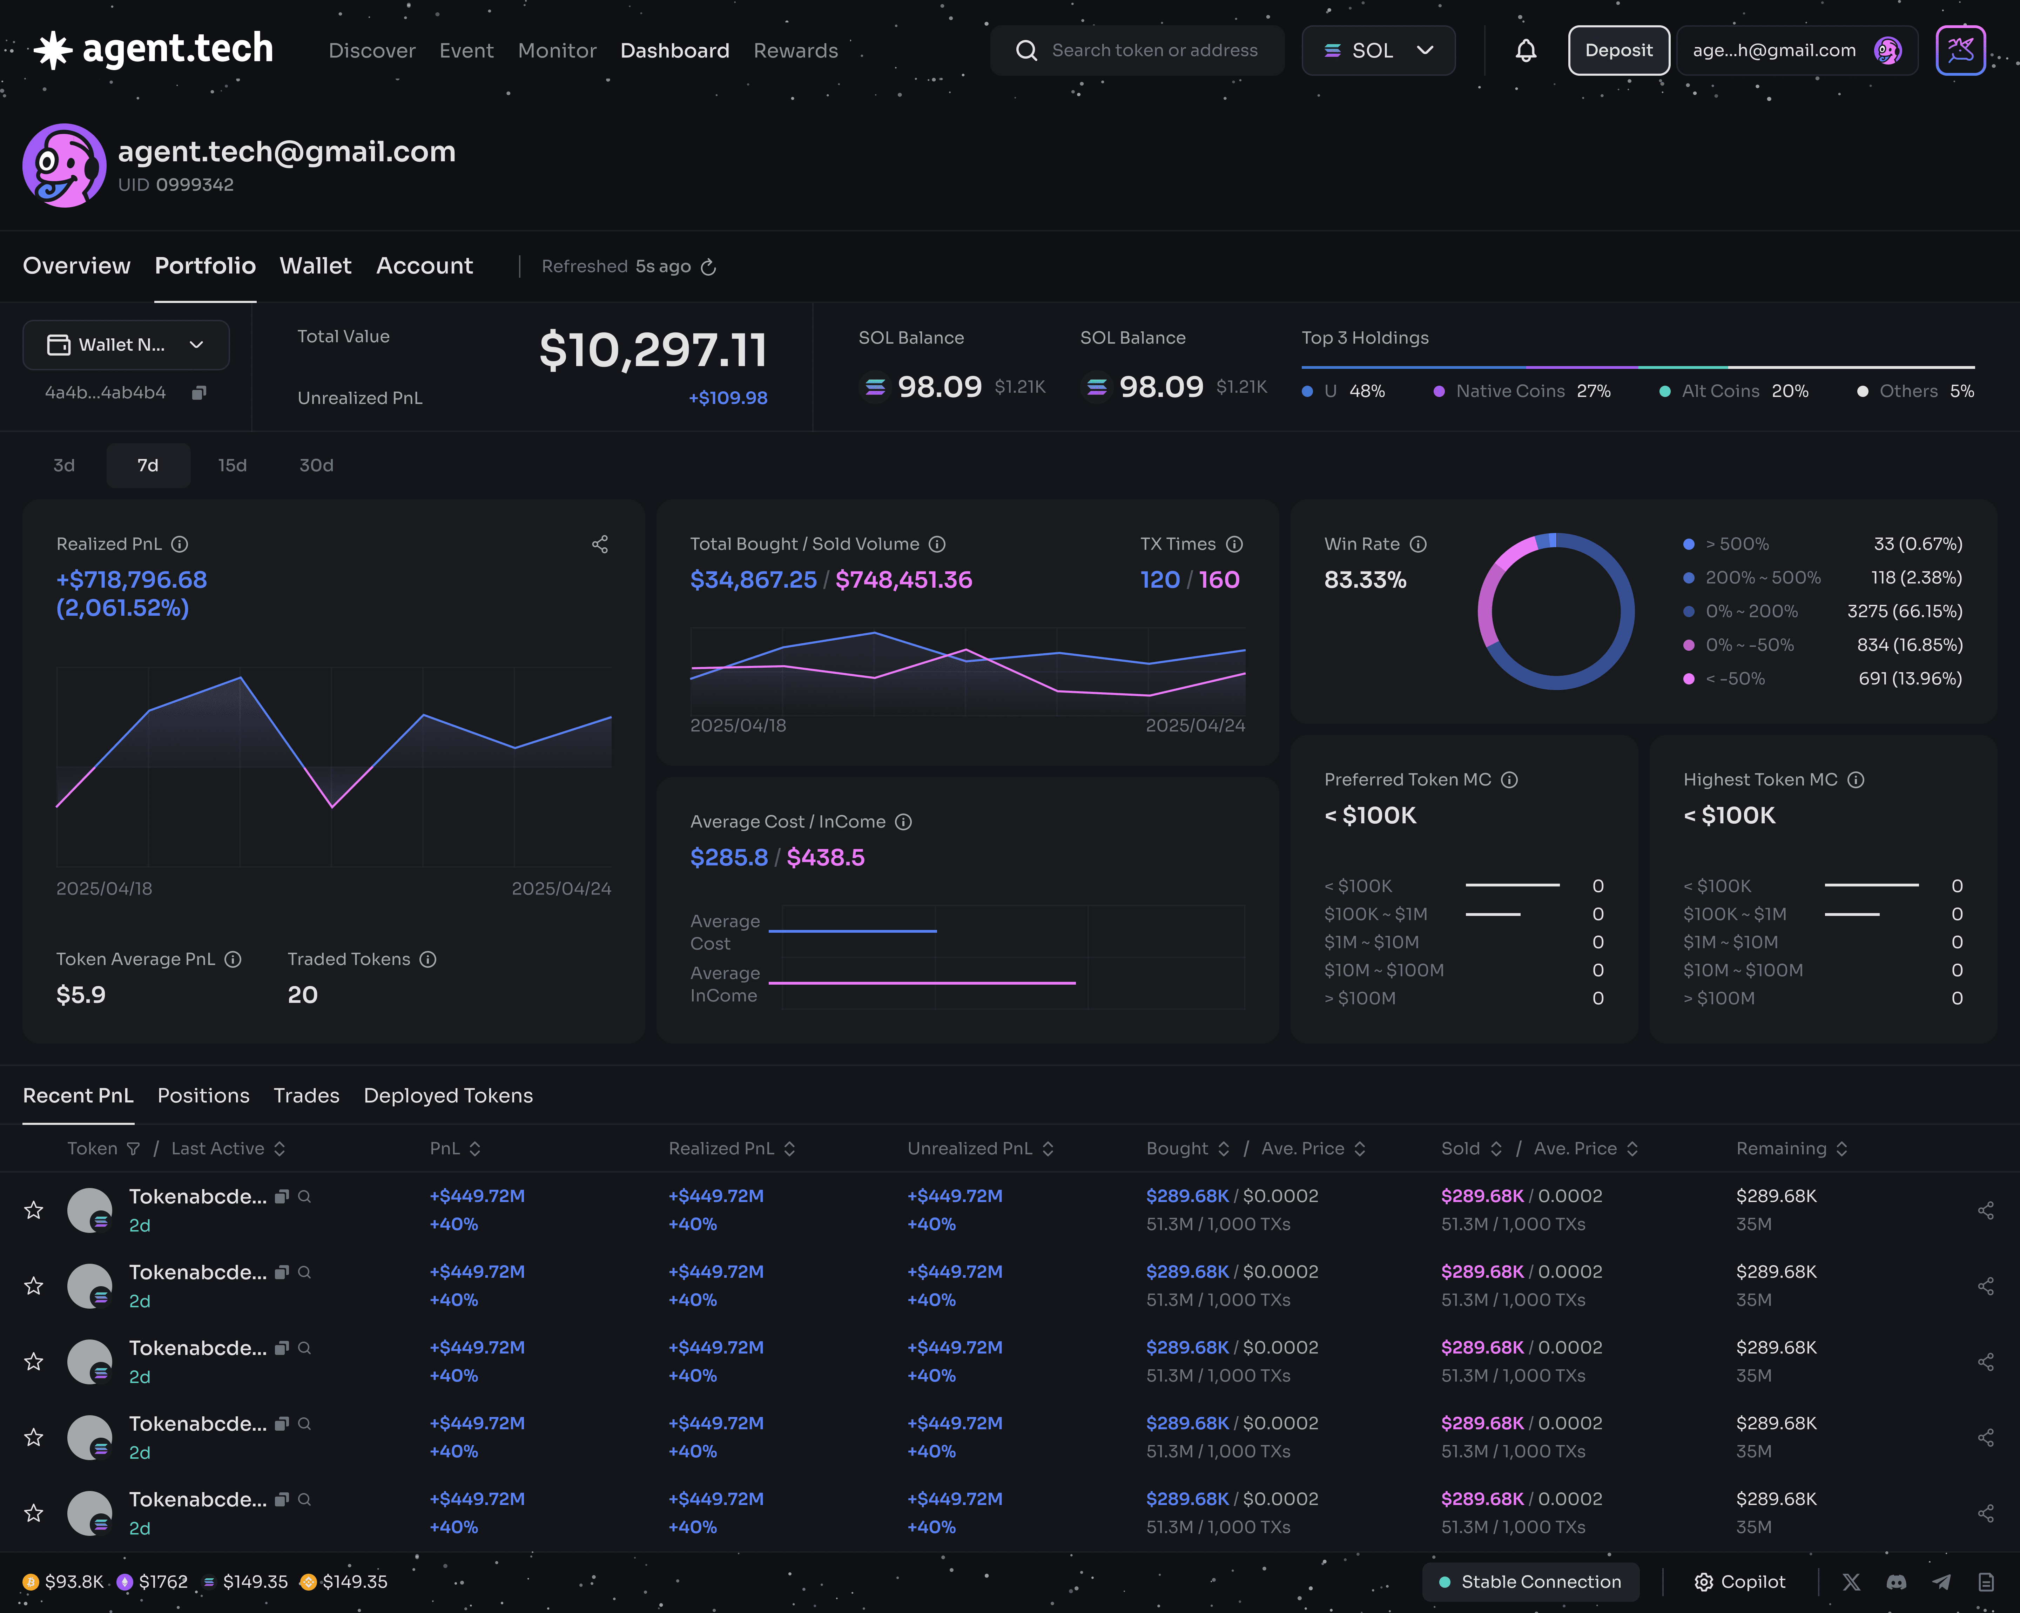Open the Telegram icon in the footer
The width and height of the screenshot is (2020, 1613).
[x=1941, y=1582]
